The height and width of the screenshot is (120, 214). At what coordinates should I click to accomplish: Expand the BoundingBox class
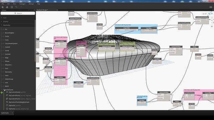(x=4, y=33)
